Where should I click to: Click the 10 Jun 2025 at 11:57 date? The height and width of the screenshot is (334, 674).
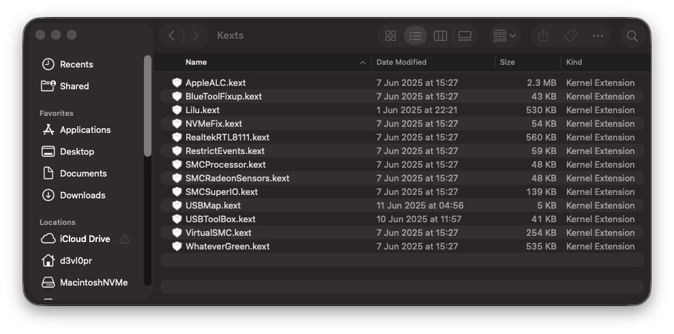419,219
